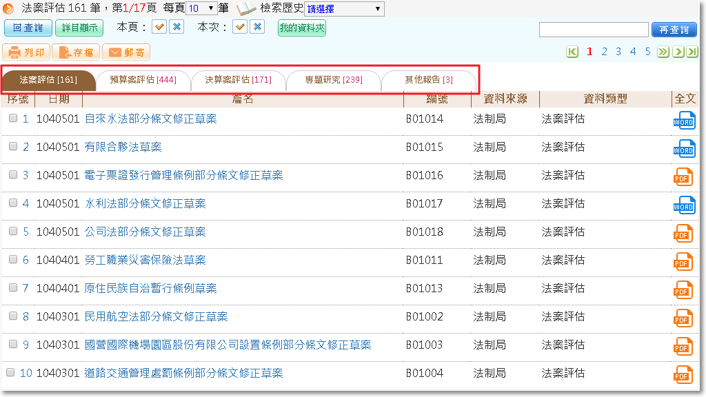
Task: Go to page 3 in pagination
Action: tap(618, 52)
